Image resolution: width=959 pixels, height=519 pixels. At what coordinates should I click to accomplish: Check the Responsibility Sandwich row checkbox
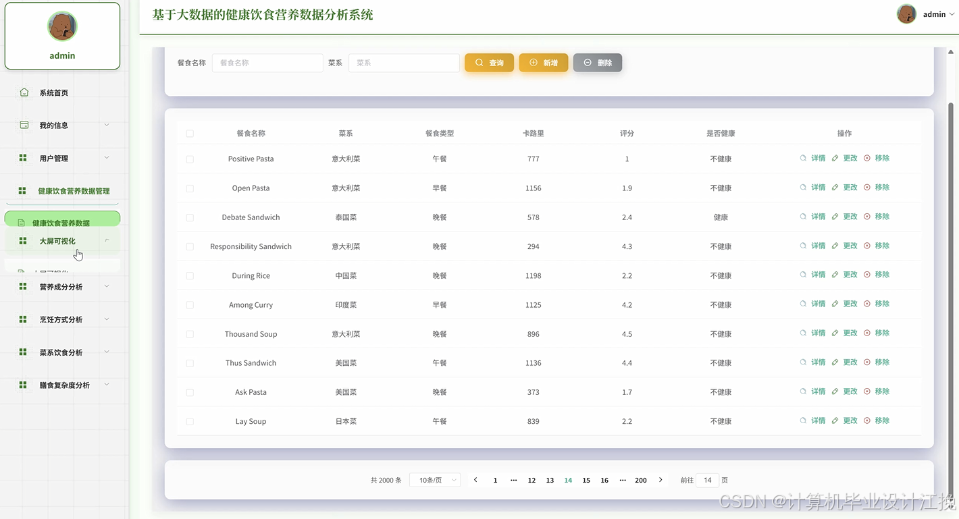(190, 246)
